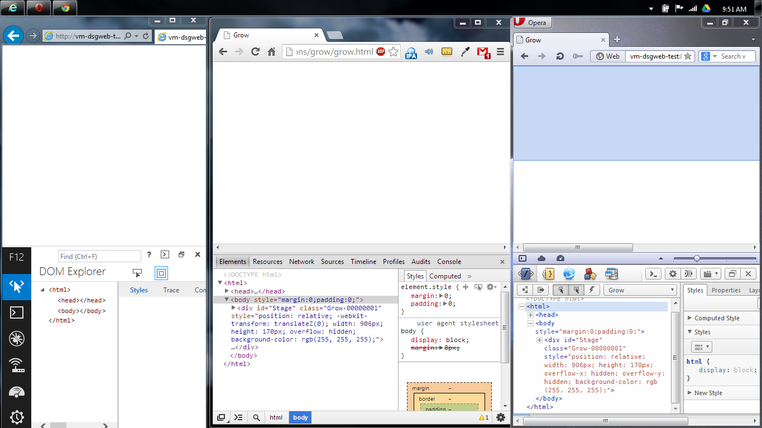Open the eyedropper color picker extension
This screenshot has height=428, width=762.
[464, 52]
